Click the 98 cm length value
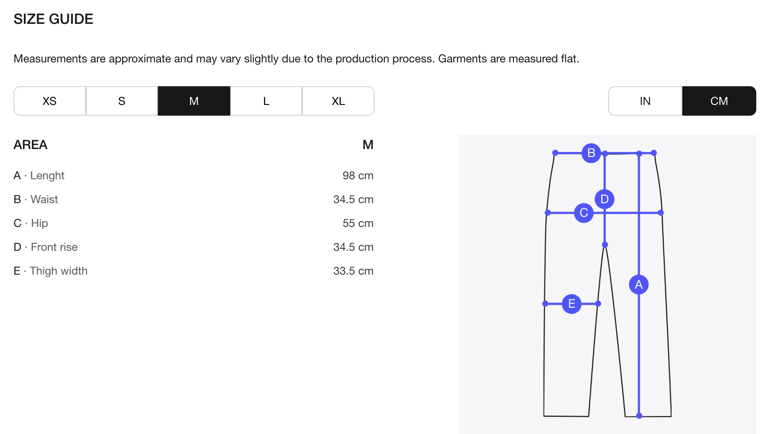The image size is (769, 434). coord(358,176)
